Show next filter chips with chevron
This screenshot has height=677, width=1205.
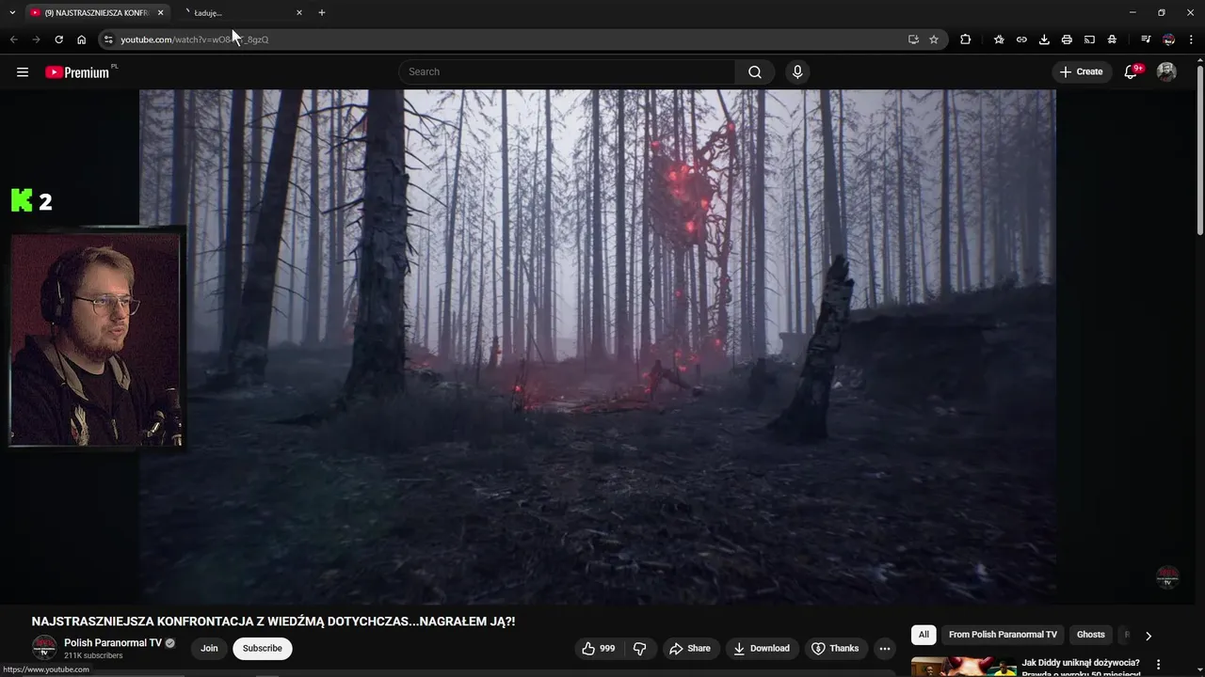(1148, 635)
